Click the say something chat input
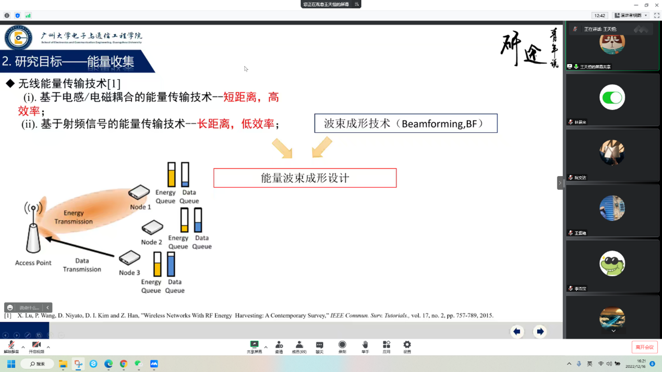Viewport: 662px width, 372px height. [x=29, y=308]
